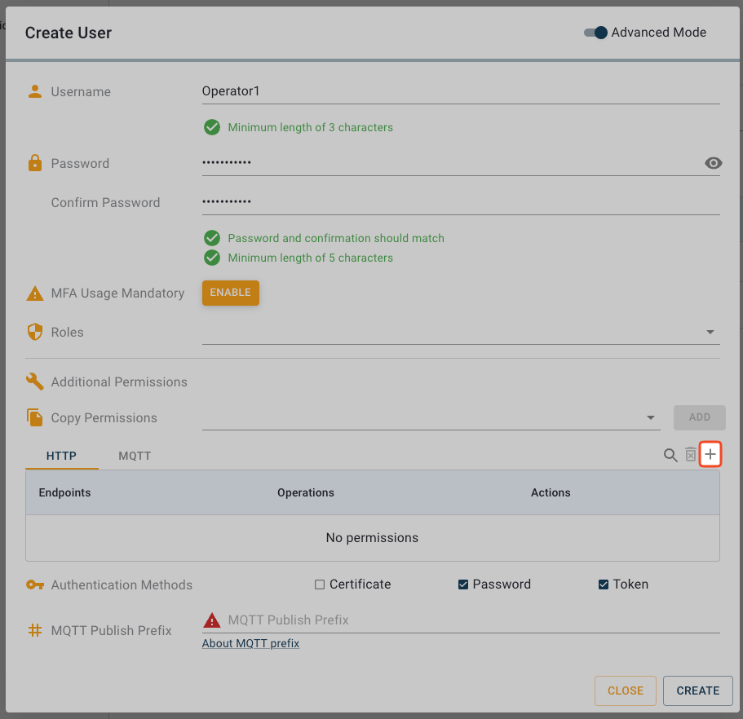Click the delete permissions trash icon
Viewport: 743px width, 719px height.
point(690,456)
